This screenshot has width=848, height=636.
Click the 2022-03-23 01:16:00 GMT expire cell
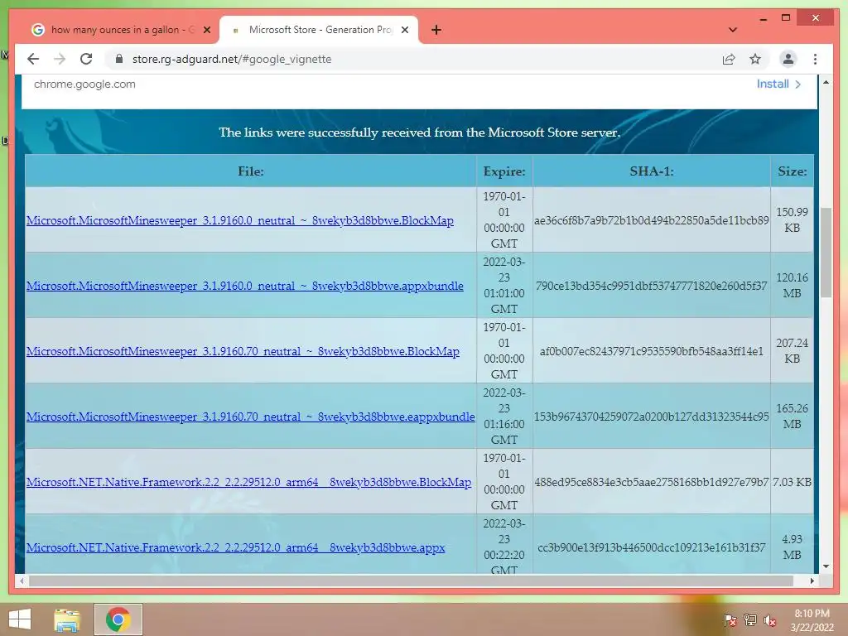pos(504,416)
